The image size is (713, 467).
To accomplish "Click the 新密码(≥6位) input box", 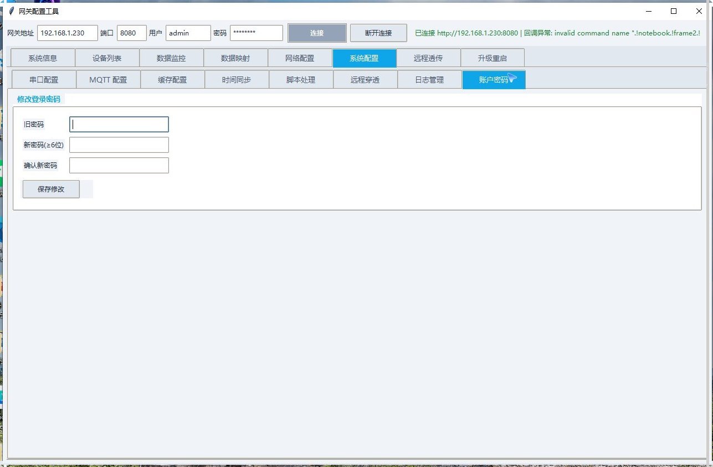I will pyautogui.click(x=119, y=145).
